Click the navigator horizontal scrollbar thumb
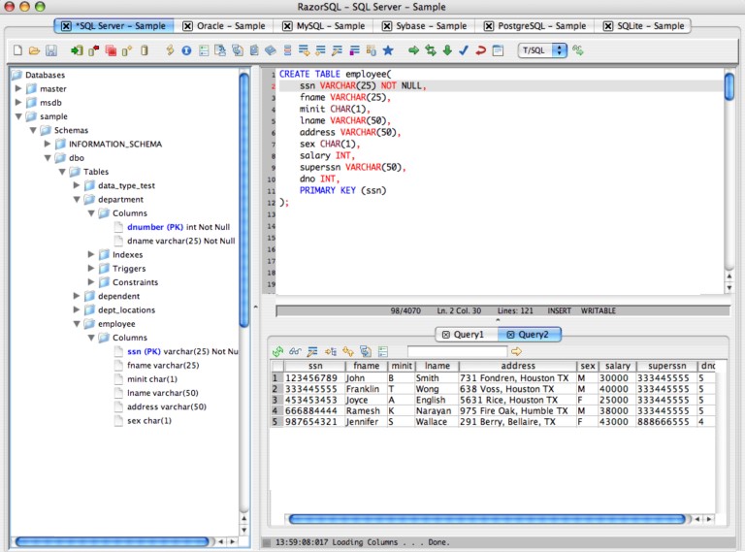This screenshot has width=745, height=552. click(112, 541)
